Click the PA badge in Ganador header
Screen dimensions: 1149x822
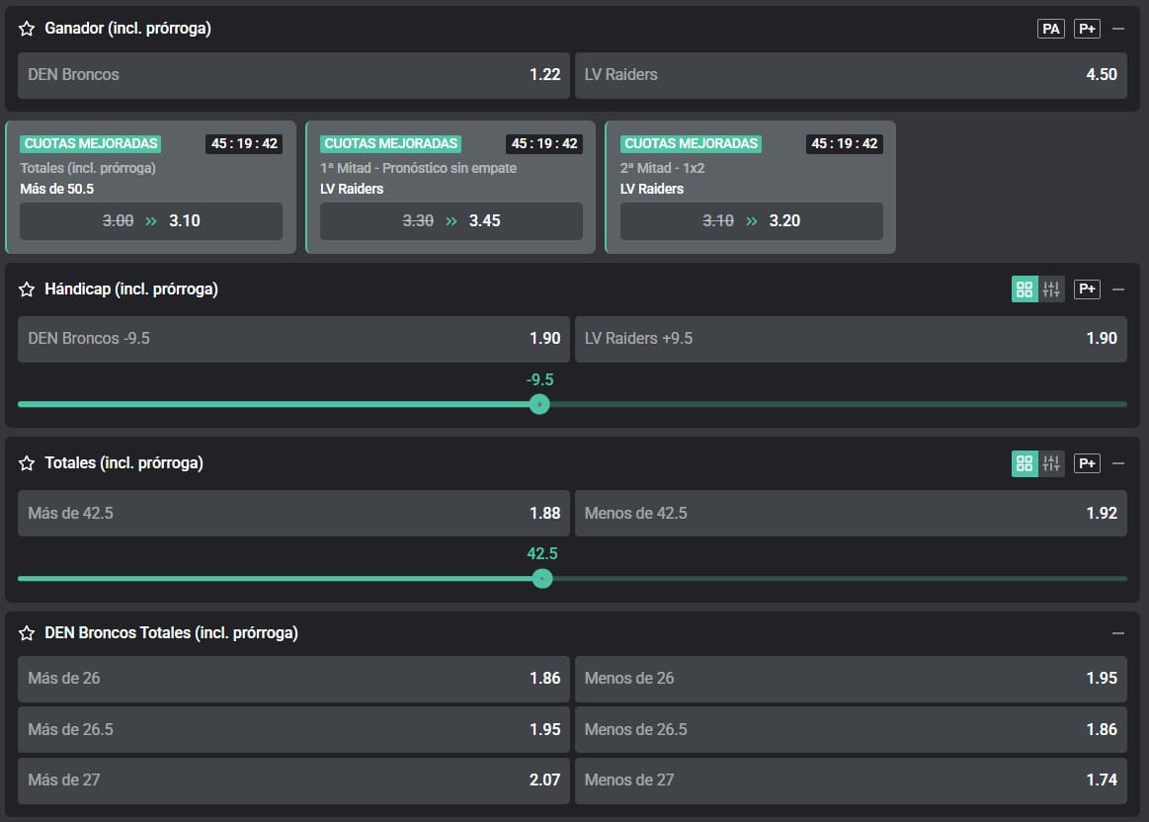coord(1051,29)
